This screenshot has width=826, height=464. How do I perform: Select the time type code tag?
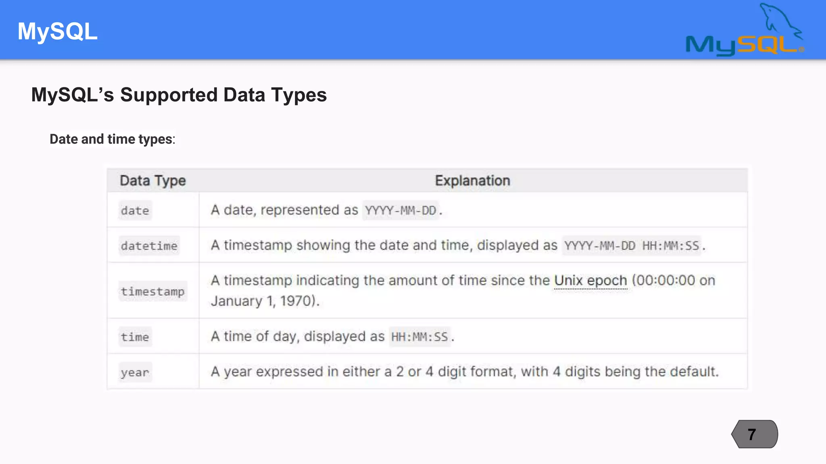pos(135,337)
